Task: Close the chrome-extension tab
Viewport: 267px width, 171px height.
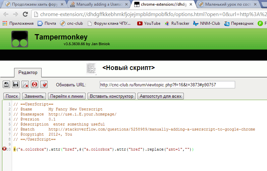Action: point(191,4)
